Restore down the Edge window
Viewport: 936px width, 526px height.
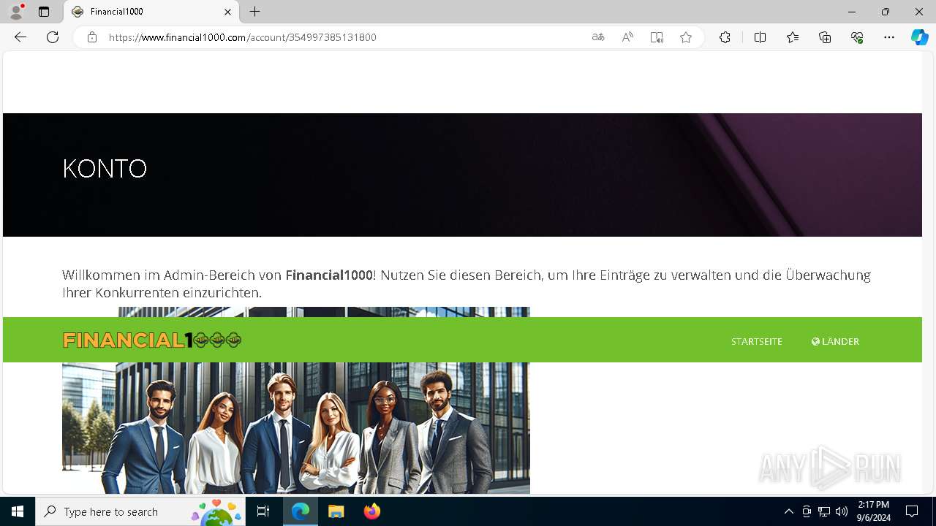tap(885, 12)
